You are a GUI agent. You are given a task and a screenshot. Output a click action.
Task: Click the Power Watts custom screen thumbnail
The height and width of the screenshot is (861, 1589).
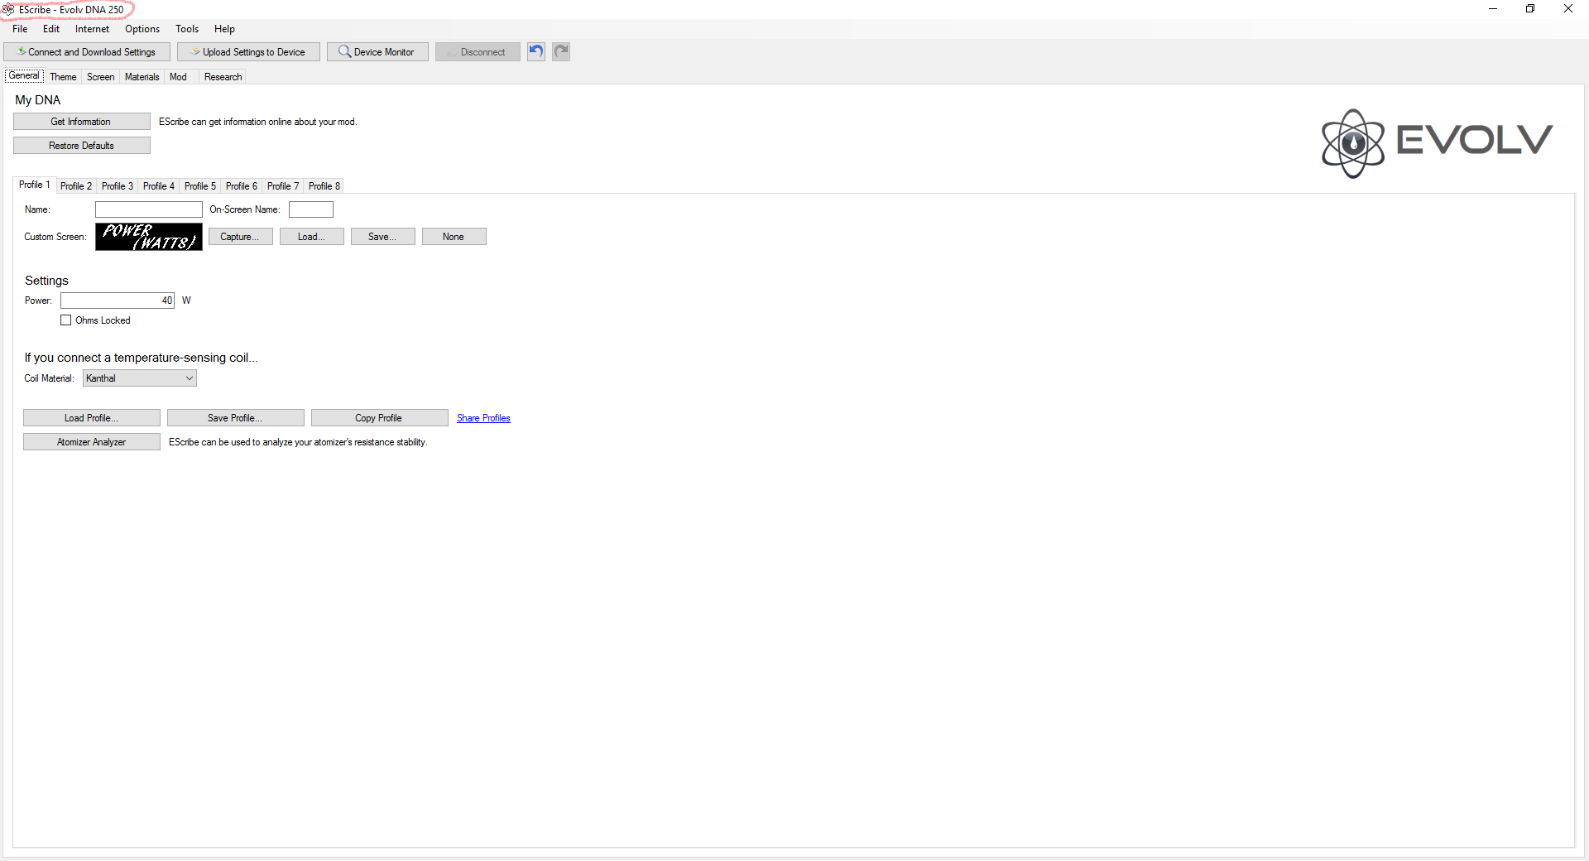coord(149,237)
